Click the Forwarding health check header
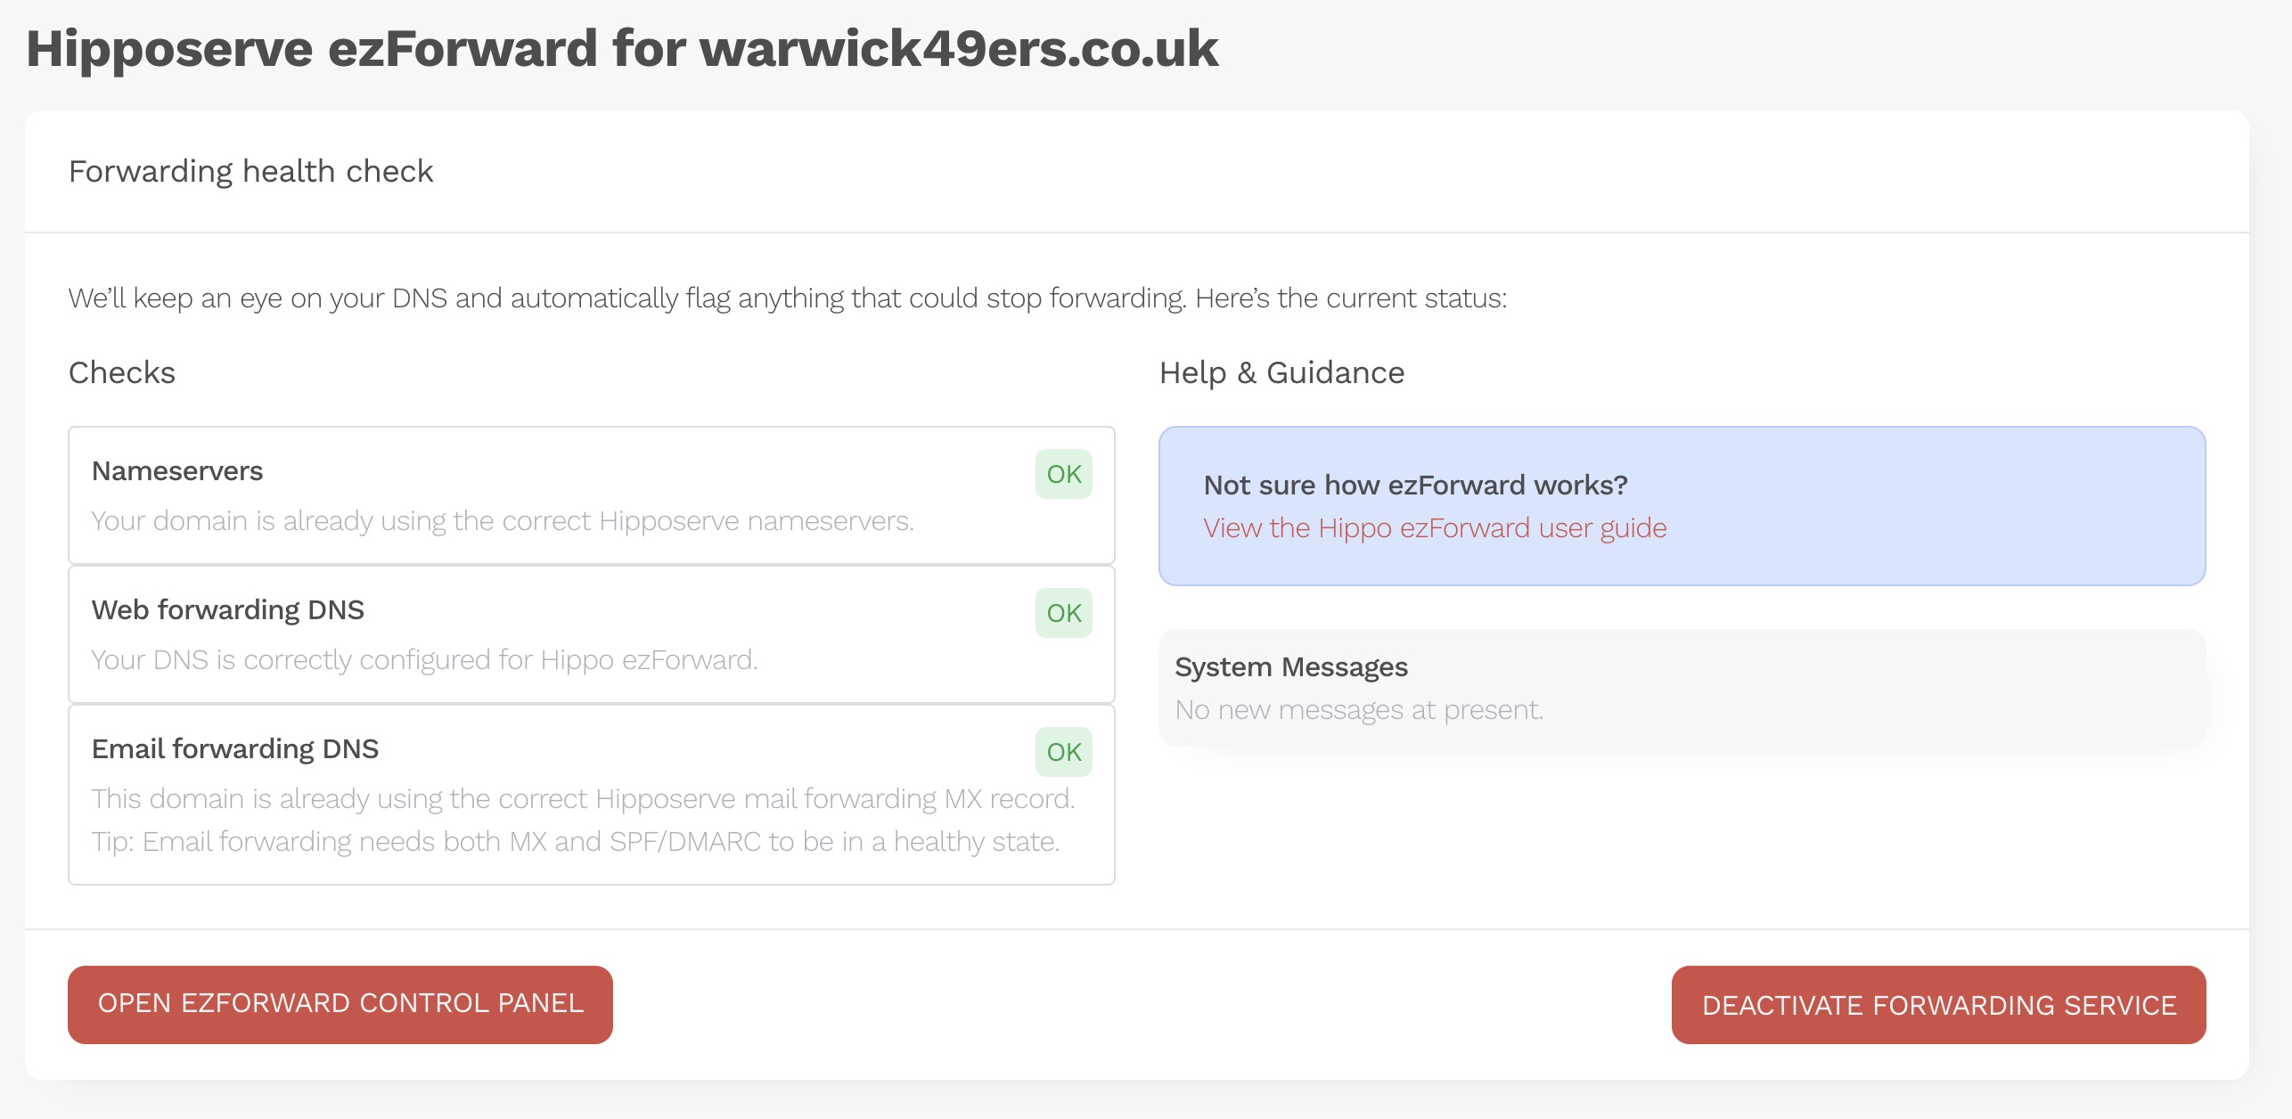Viewport: 2292px width, 1119px height. point(250,171)
